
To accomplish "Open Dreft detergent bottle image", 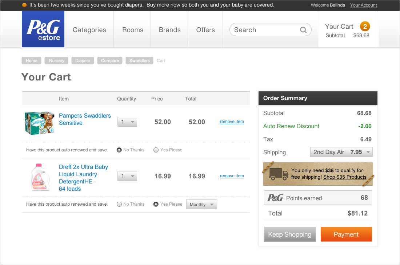I will tap(40, 177).
